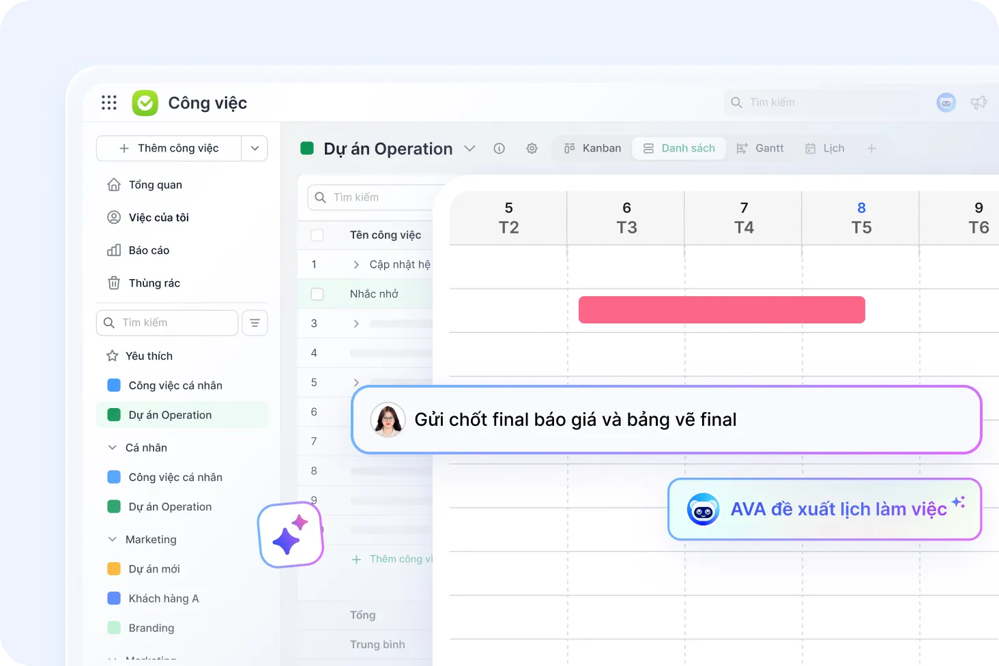
Task: Open the app launcher grid icon
Action: click(x=109, y=102)
